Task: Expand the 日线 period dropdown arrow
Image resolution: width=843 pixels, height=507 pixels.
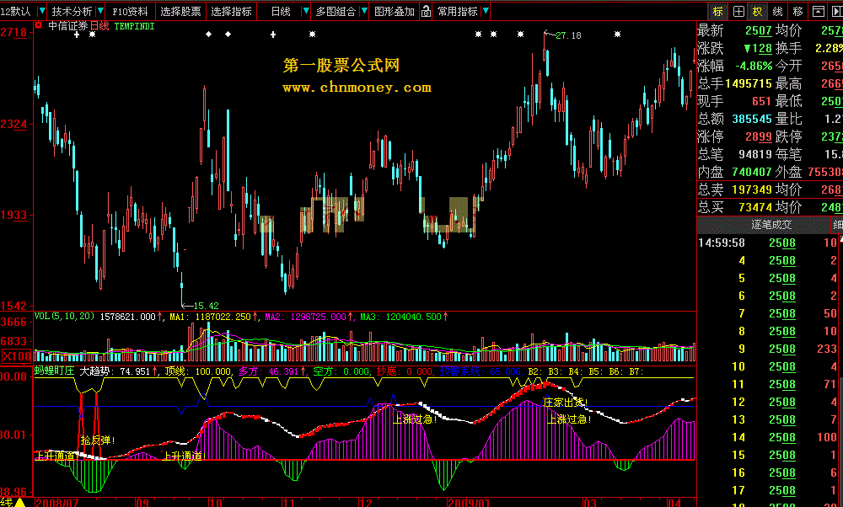Action: [x=306, y=11]
